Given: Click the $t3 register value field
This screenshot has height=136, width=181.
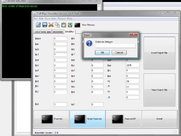Looking at the screenshot, I should point(60,105).
